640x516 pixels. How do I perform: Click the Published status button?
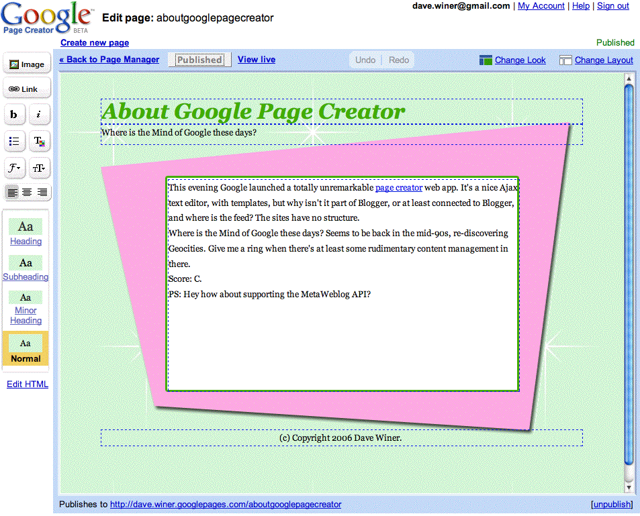click(x=199, y=60)
